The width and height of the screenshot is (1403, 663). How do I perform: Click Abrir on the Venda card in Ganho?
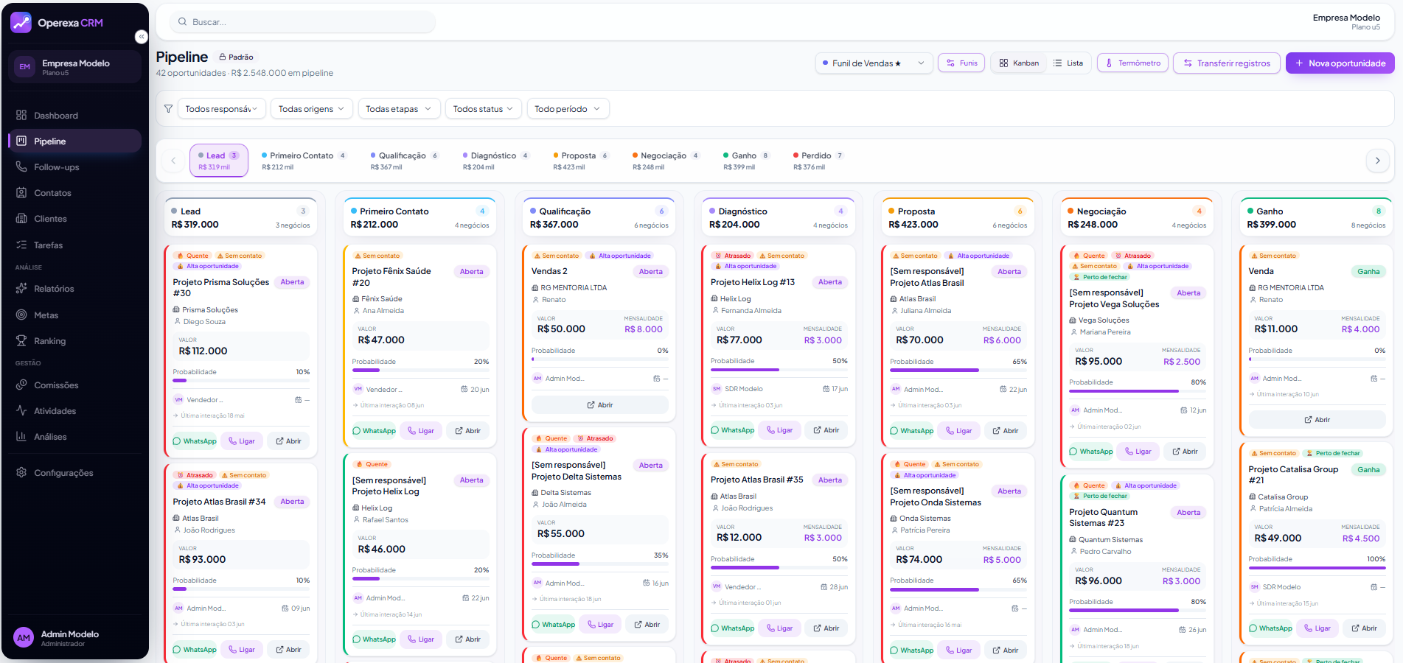pyautogui.click(x=1317, y=420)
